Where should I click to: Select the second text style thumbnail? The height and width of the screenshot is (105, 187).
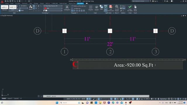pos(13,8)
